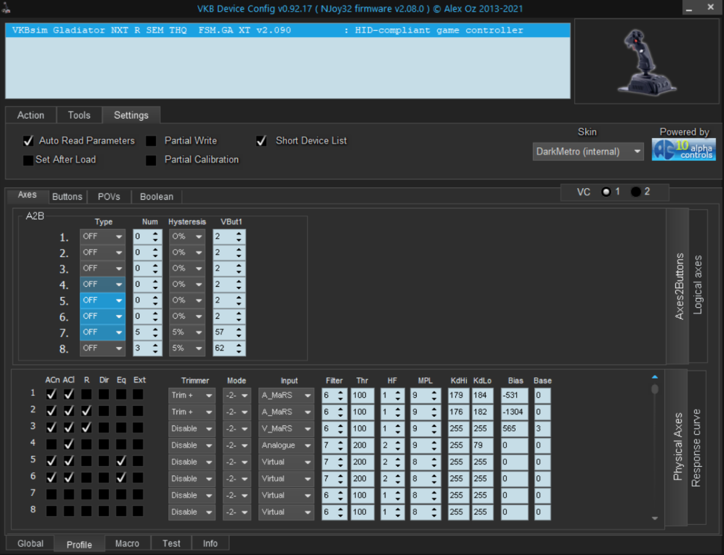Switch to the POVs sub-tab
Image resolution: width=724 pixels, height=555 pixels.
109,197
